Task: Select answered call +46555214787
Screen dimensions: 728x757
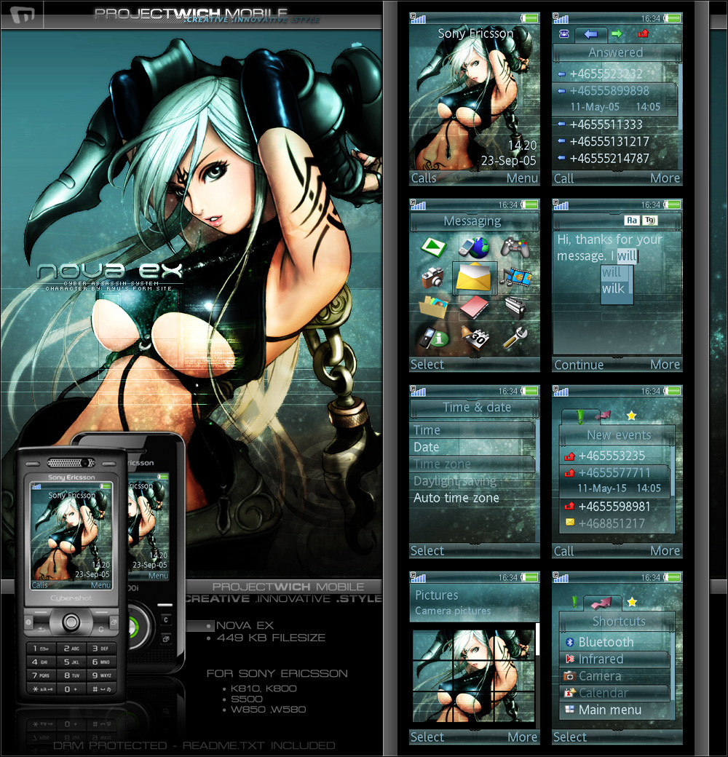Action: (615, 159)
